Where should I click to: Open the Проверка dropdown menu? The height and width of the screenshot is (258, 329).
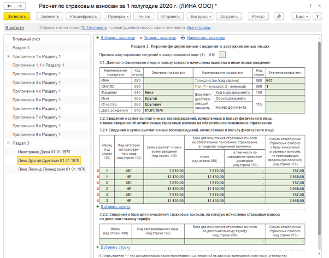tap(116, 16)
